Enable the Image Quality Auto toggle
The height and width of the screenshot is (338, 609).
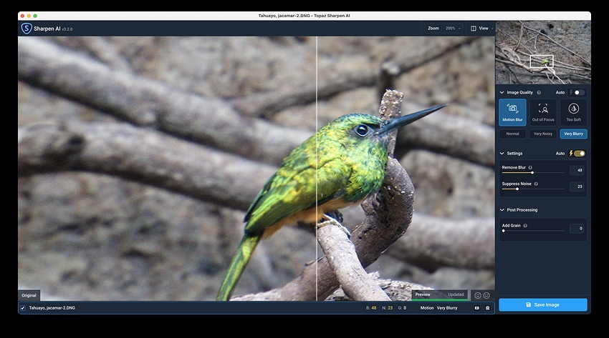click(x=578, y=92)
